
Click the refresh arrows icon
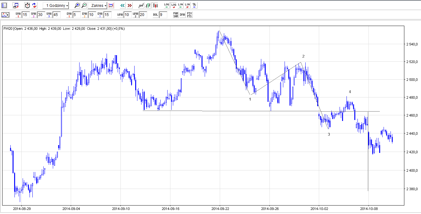(x=34, y=5)
